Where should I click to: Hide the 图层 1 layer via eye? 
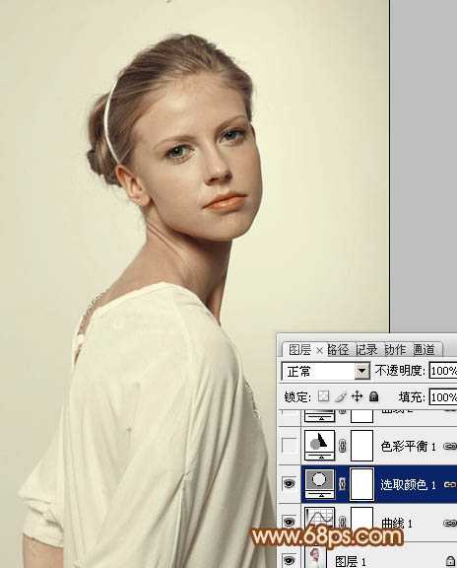click(289, 560)
